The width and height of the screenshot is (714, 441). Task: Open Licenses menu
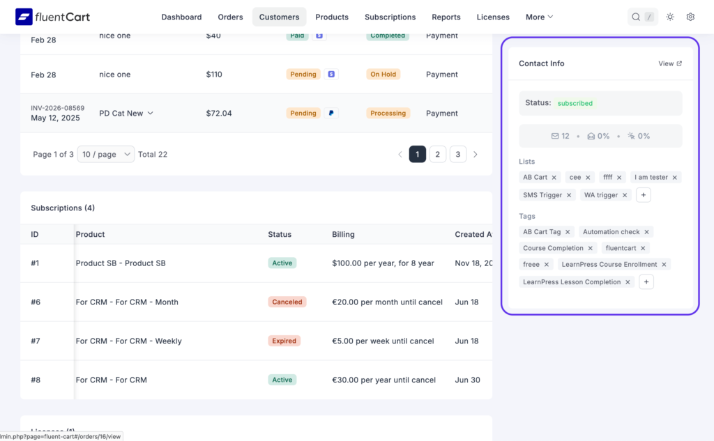(493, 17)
